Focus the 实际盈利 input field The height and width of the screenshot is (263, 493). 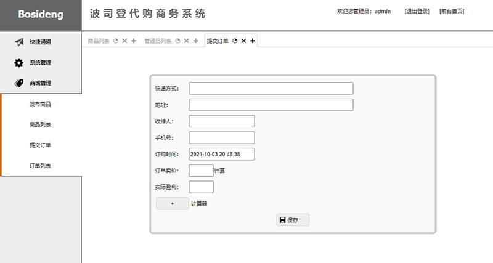pyautogui.click(x=202, y=187)
